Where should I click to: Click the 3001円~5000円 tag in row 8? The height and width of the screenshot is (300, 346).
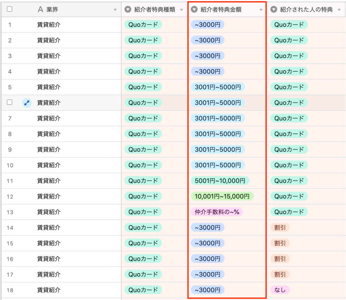pos(218,134)
